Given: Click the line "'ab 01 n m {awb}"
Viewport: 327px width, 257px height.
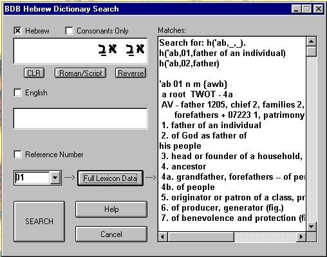Looking at the screenshot, I should click(193, 84).
